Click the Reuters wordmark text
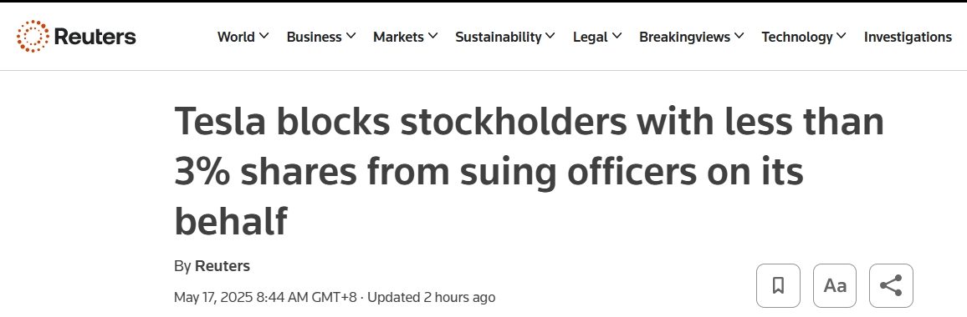The image size is (967, 317). coord(95,37)
